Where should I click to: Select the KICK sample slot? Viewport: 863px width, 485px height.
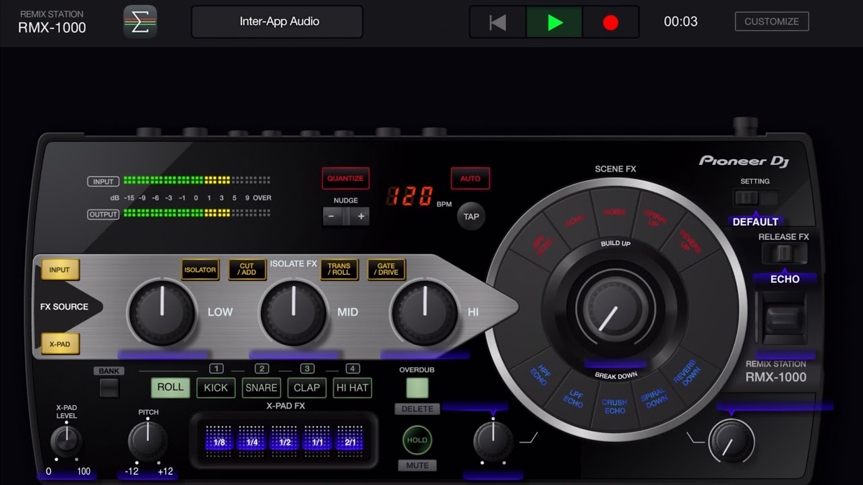pyautogui.click(x=216, y=387)
